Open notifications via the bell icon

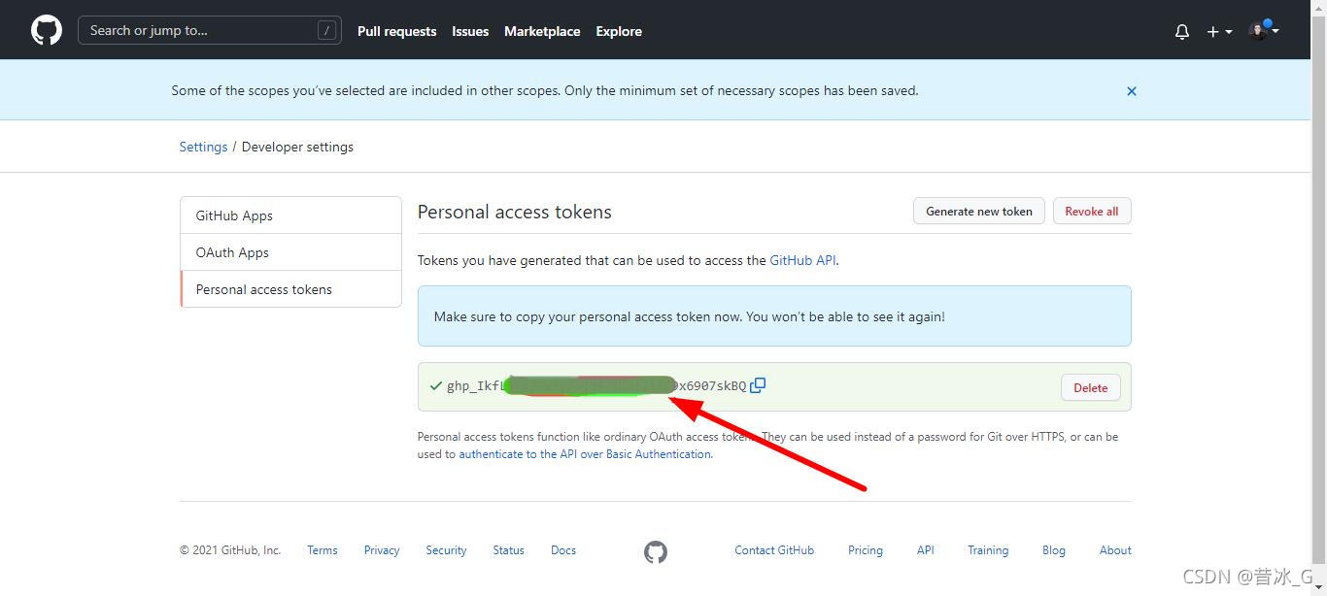1181,31
